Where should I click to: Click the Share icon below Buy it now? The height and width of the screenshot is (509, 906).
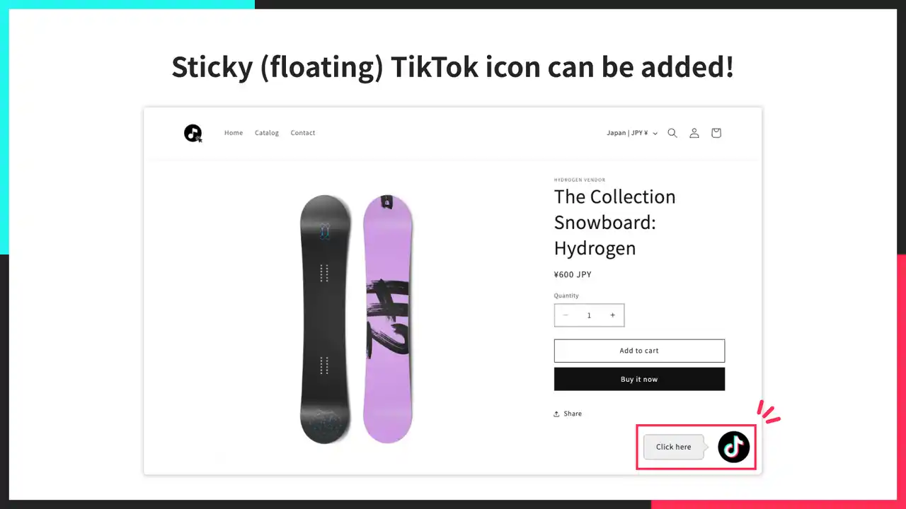(557, 414)
